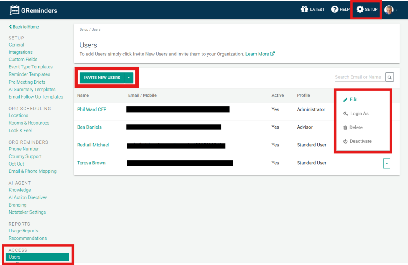Image resolution: width=408 pixels, height=265 pixels.
Task: Choose Deactivate from the action menu
Action: click(x=360, y=141)
